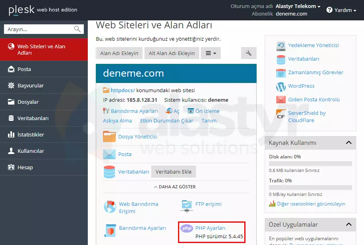364x245 pixels.
Task: Open Veritabanları link in right panel
Action: tap(304, 59)
